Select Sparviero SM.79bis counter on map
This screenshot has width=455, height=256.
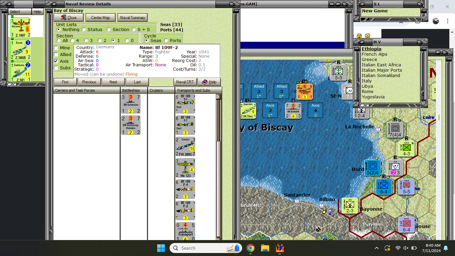coord(248,110)
